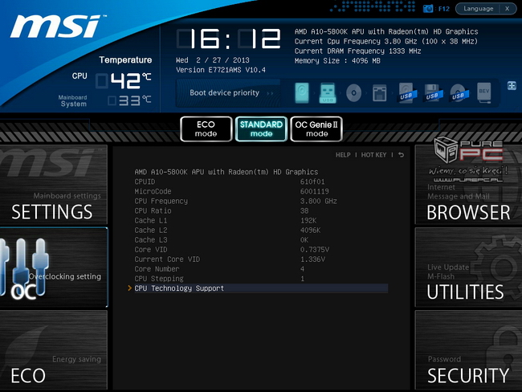Select the USB key boot device icon
This screenshot has width=522, height=392.
pyautogui.click(x=328, y=93)
